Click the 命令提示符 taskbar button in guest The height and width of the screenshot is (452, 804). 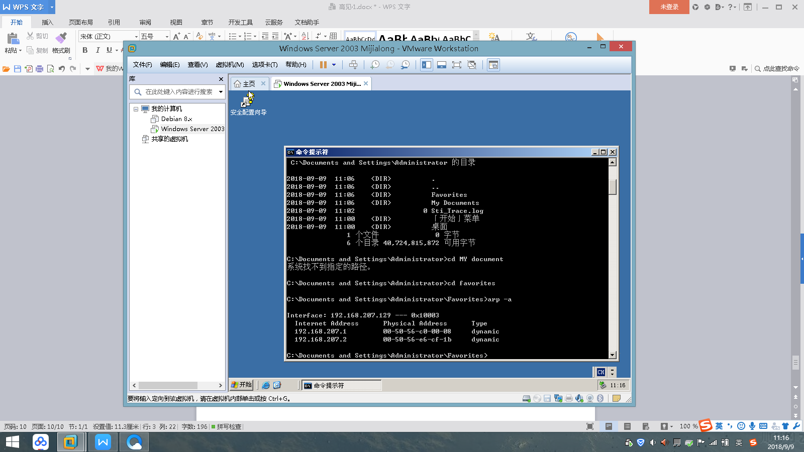click(x=342, y=385)
